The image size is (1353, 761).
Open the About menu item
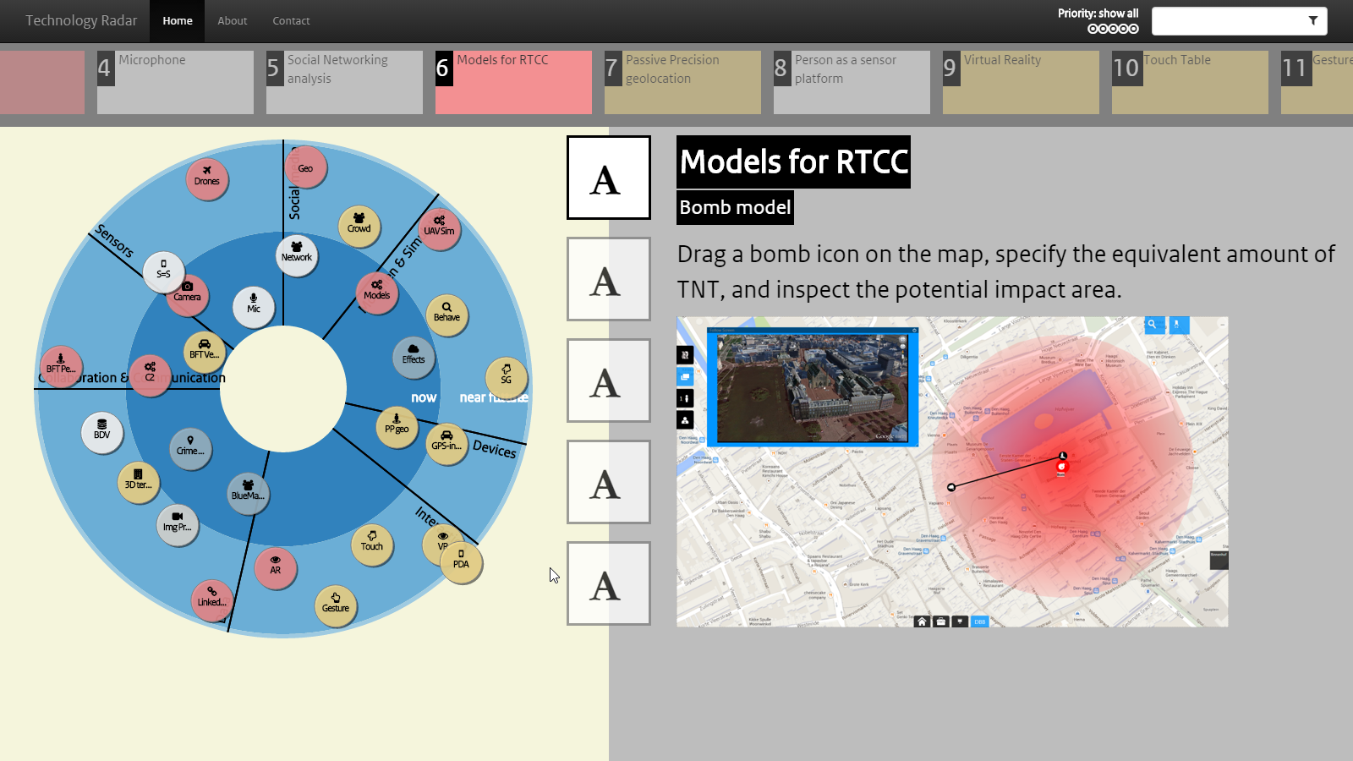tap(233, 21)
